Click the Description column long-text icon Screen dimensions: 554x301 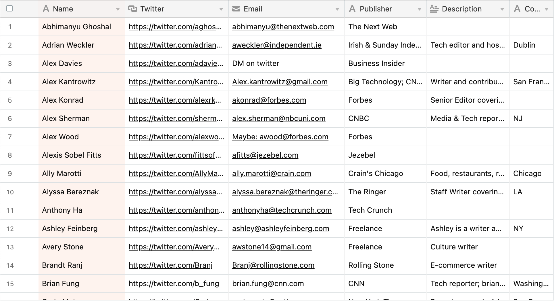click(434, 9)
